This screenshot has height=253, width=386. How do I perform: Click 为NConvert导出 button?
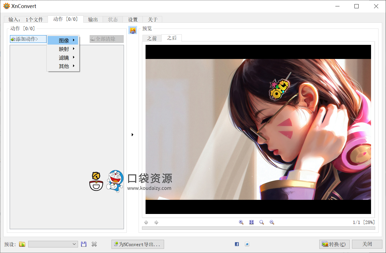click(x=138, y=244)
